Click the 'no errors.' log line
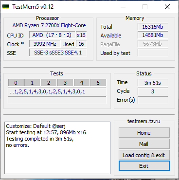 pos(18,145)
